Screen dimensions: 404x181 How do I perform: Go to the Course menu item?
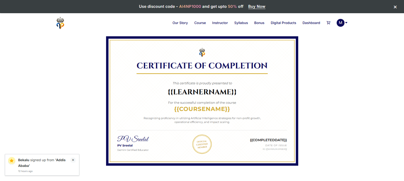point(200,23)
